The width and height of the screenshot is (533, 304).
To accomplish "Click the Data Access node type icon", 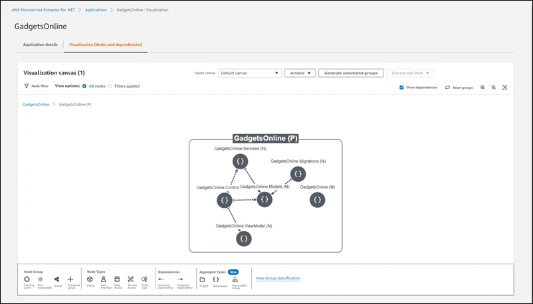I will click(x=117, y=279).
